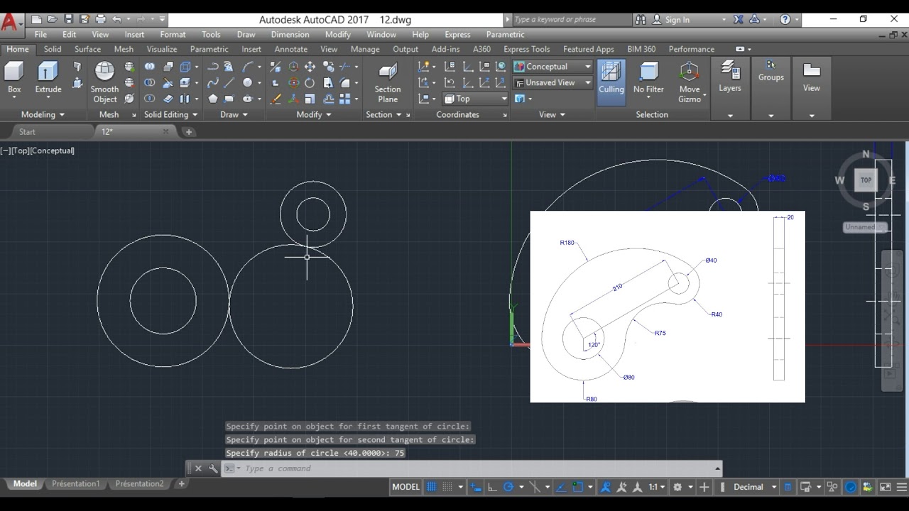
Task: Open the Section Plane tool
Action: tap(387, 72)
